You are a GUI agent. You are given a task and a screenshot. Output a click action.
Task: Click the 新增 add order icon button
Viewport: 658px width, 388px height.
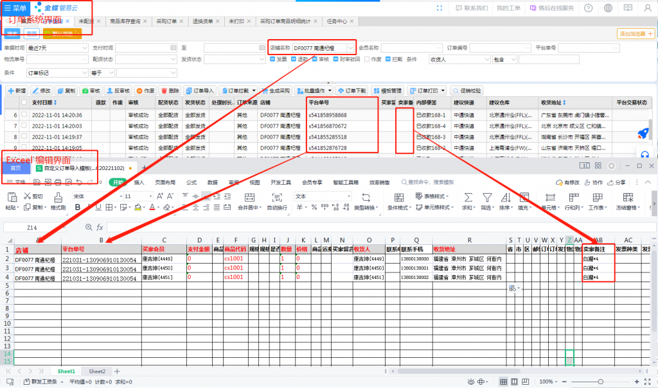[x=15, y=91]
